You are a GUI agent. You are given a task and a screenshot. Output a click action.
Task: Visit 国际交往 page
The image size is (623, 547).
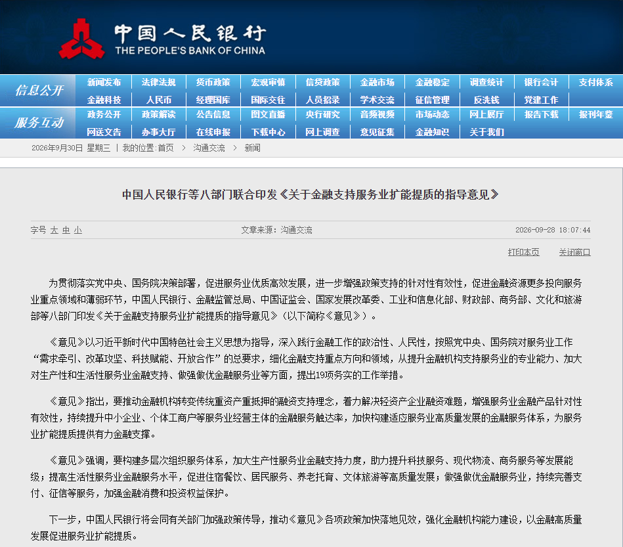pyautogui.click(x=268, y=100)
